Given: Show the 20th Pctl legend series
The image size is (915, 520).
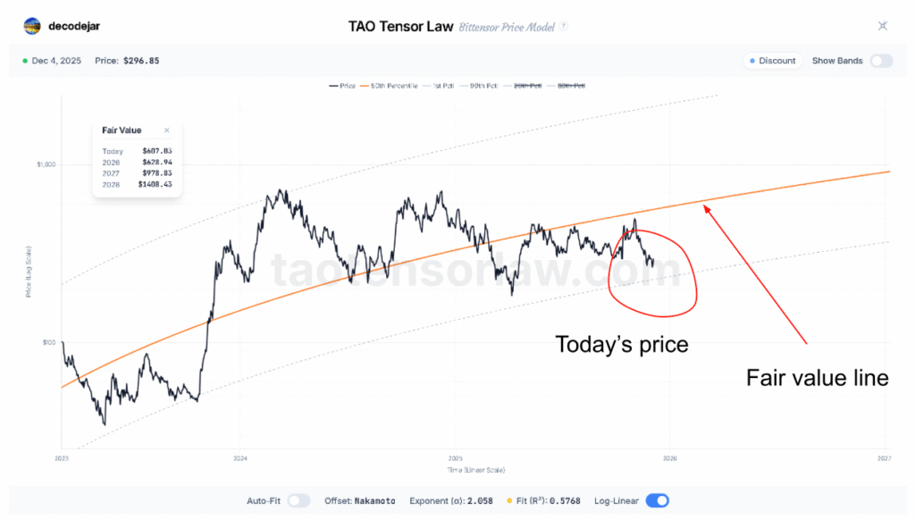Looking at the screenshot, I should (x=524, y=86).
